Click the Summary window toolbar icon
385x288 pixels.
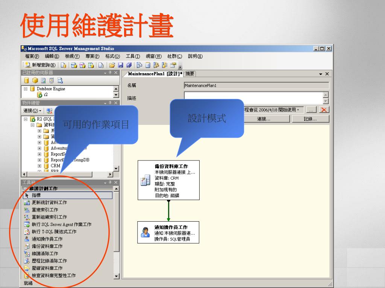click(x=148, y=65)
